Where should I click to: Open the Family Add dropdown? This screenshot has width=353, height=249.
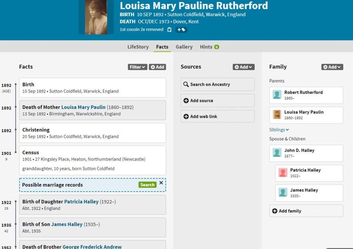click(x=332, y=67)
